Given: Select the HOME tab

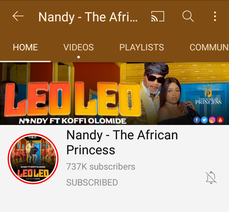Looking at the screenshot, I should pyautogui.click(x=25, y=47).
